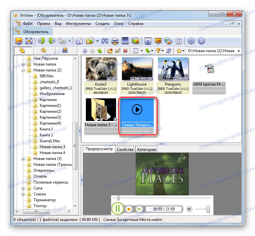Click the volume slider handle
The image size is (255, 236).
tap(208, 209)
